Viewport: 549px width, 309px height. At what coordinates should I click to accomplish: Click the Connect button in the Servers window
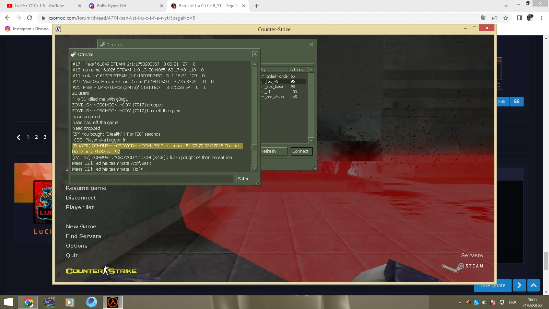[301, 151]
